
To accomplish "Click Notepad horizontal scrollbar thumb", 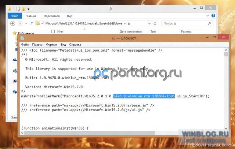I will [90, 133].
